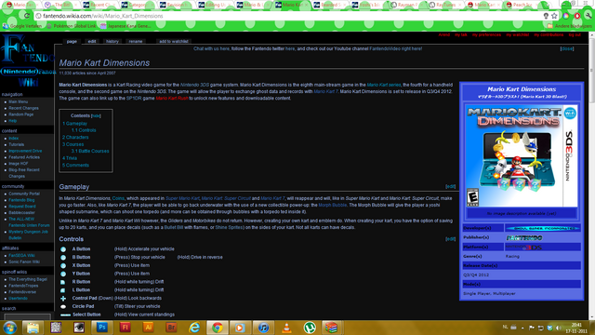Open the wiki 'history' tab
Viewport: 595px width, 335px height.
click(x=112, y=41)
